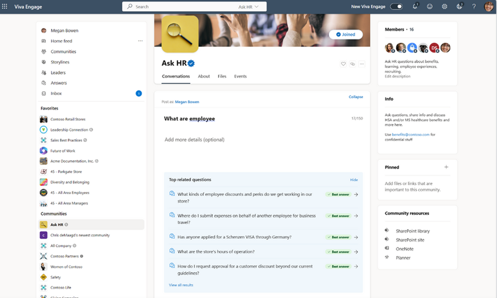The height and width of the screenshot is (298, 497).
Task: Hide the Top related questions panel
Action: (x=354, y=180)
